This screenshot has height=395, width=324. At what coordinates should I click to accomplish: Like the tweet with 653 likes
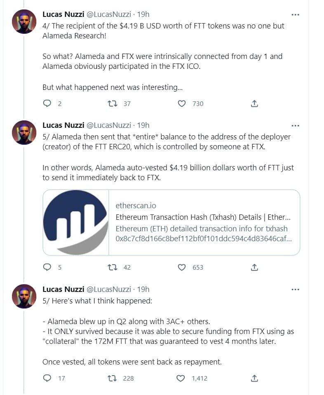181,267
